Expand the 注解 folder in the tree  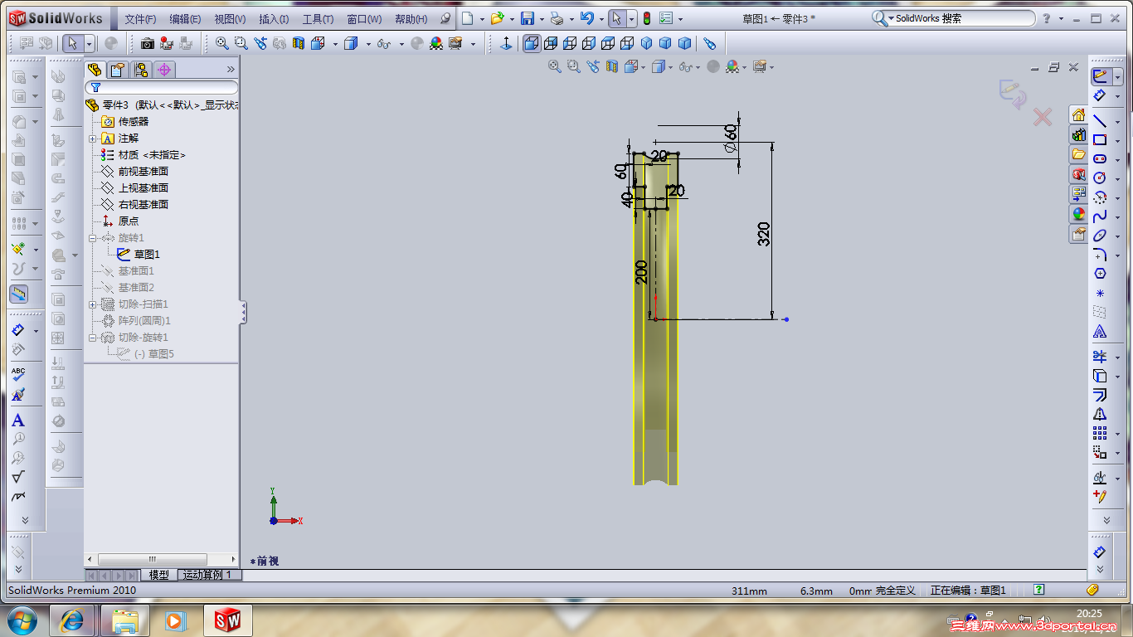pyautogui.click(x=93, y=139)
